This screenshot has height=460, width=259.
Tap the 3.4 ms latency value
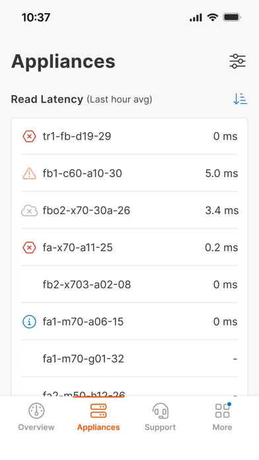(222, 211)
